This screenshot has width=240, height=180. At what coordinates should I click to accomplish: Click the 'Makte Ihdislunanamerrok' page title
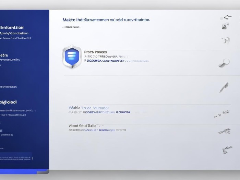pyautogui.click(x=106, y=20)
